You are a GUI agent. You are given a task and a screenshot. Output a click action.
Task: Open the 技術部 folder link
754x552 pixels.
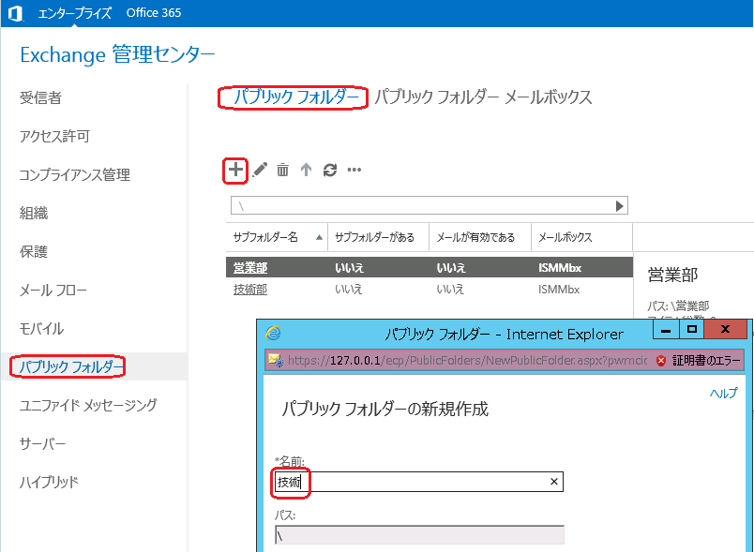pyautogui.click(x=249, y=290)
